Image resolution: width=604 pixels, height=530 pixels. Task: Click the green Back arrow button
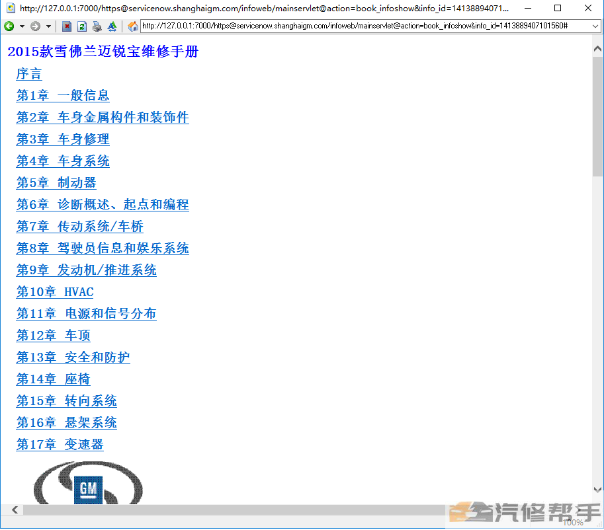point(9,26)
